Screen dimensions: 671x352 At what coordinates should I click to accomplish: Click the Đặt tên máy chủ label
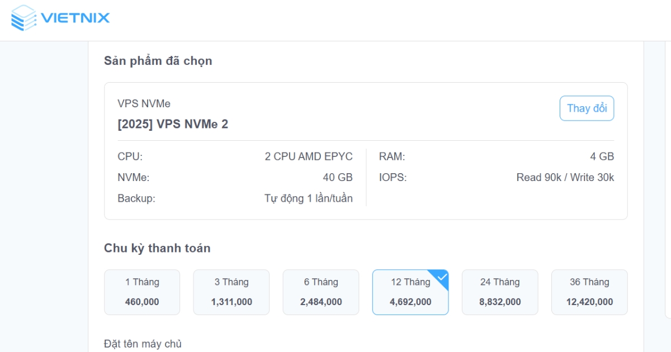[x=142, y=344]
